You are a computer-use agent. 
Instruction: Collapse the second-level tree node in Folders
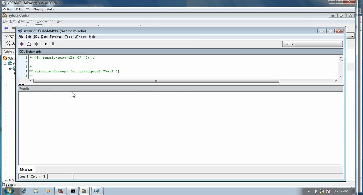tap(10, 68)
